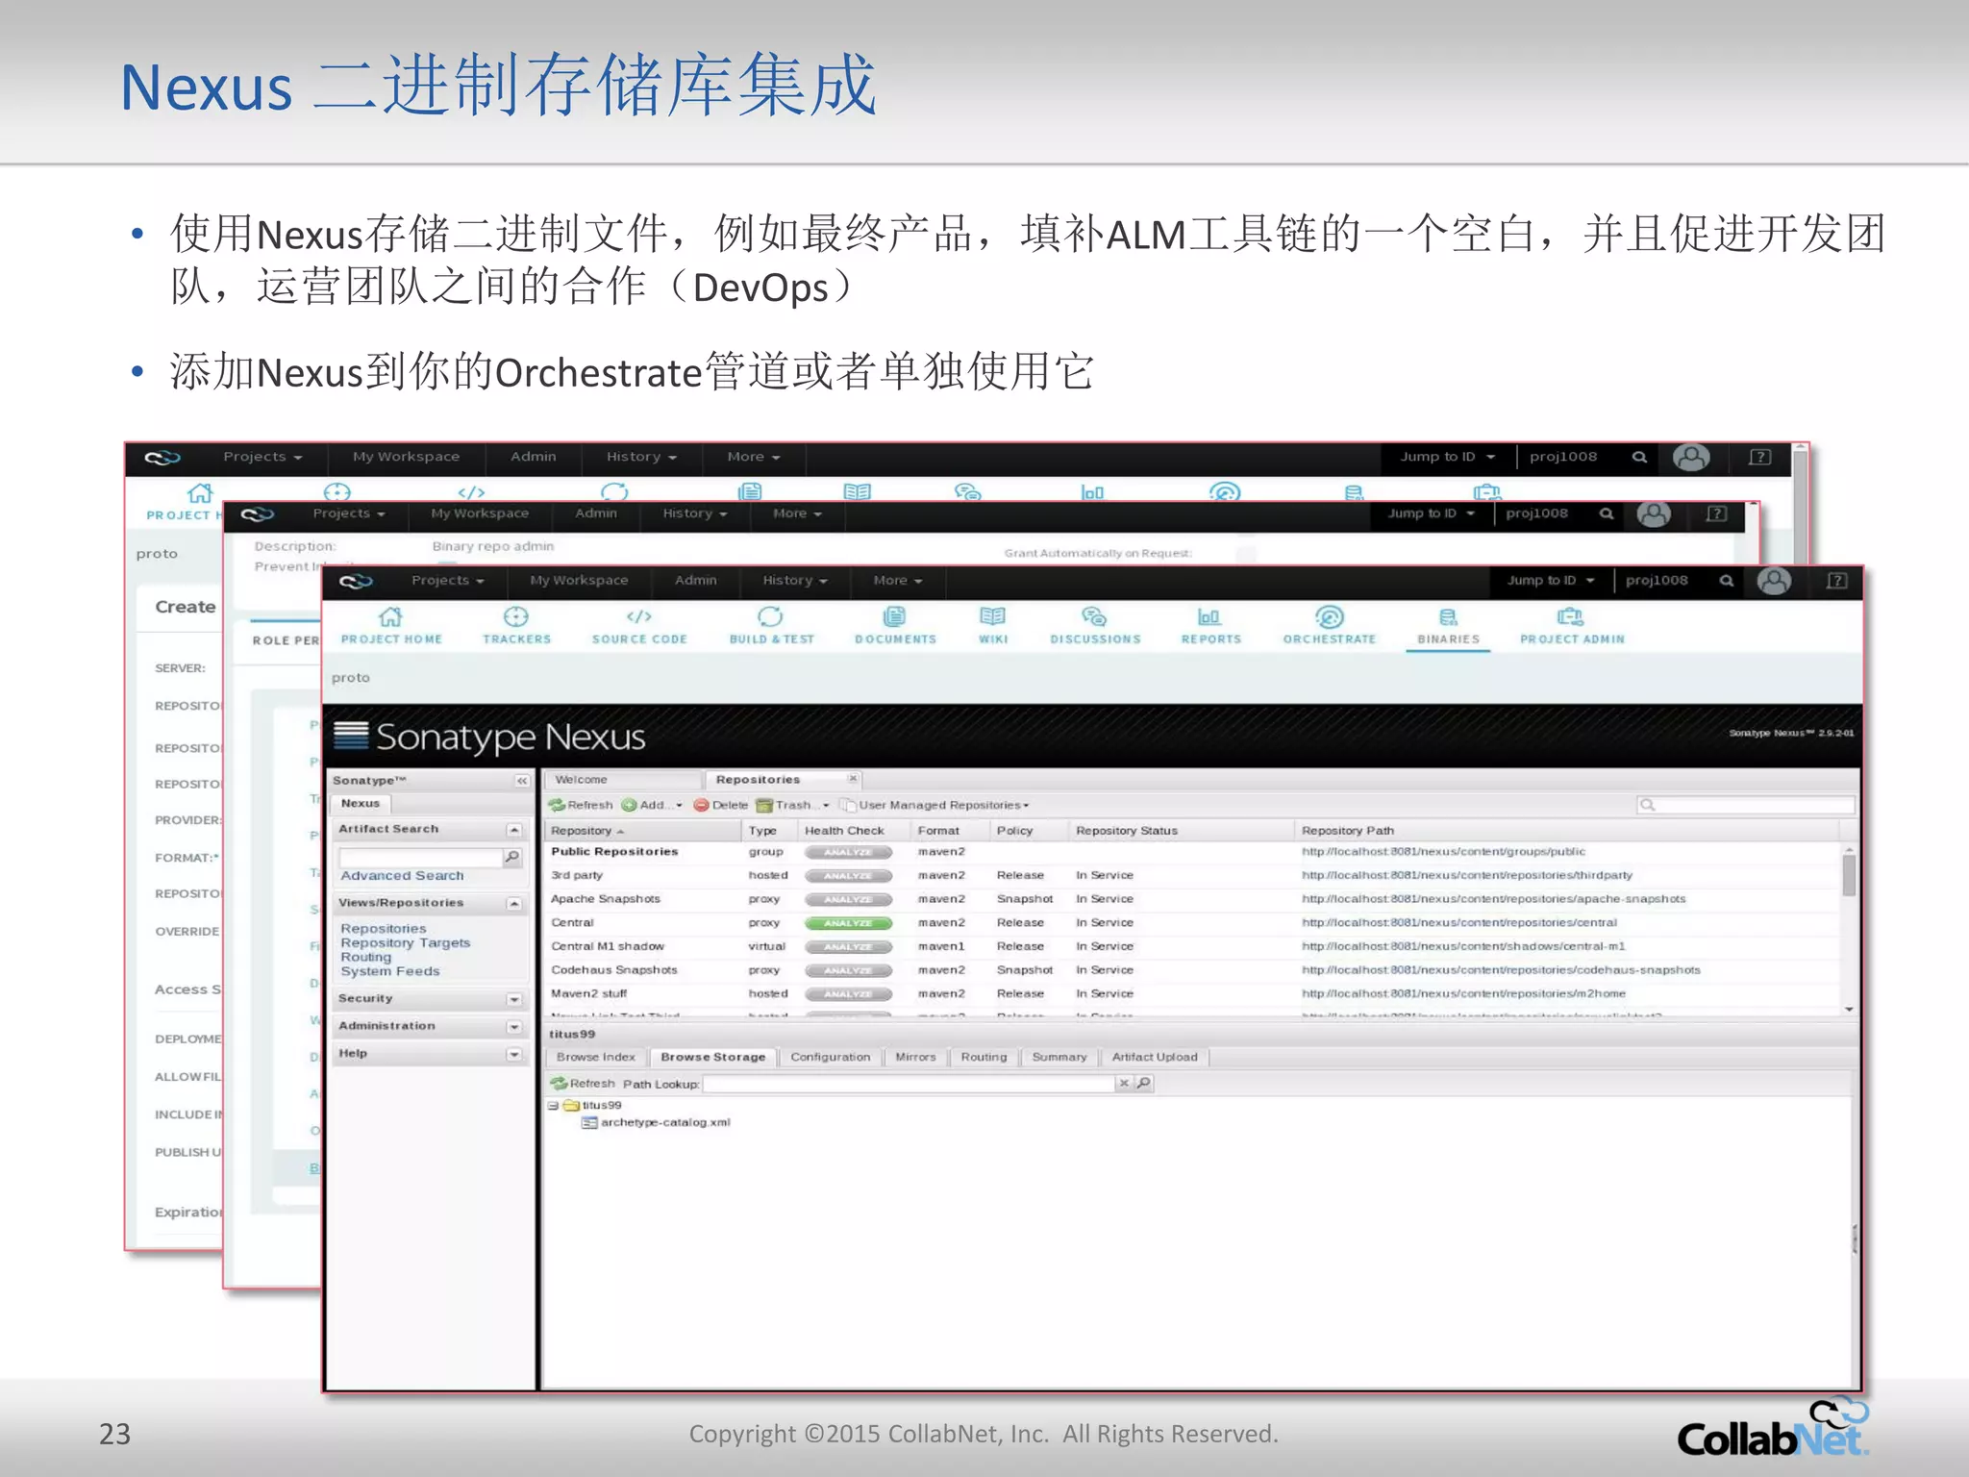Viewport: 1969px width, 1477px height.
Task: Click the Advanced Search link
Action: 402,875
